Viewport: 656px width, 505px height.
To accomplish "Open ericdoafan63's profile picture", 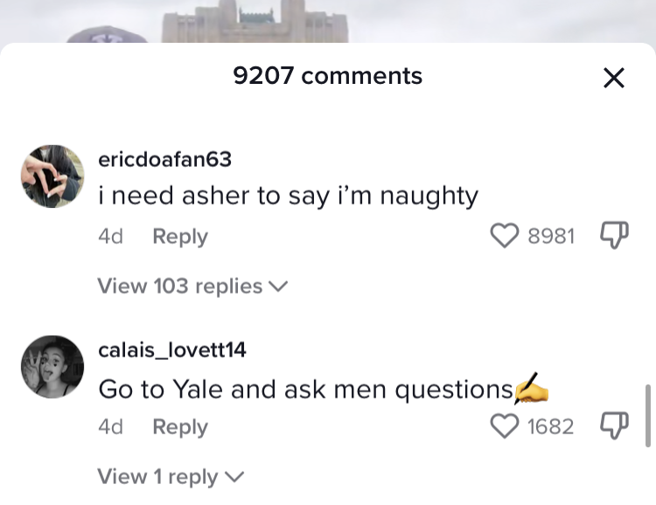I will pos(52,176).
